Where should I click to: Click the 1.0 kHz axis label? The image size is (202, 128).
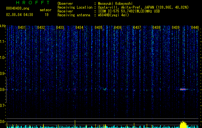pyautogui.click(x=3, y=58)
